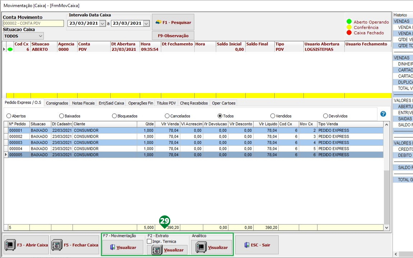Switch to the Cheq Recebidos tab
Image resolution: width=413 pixels, height=258 pixels.
point(194,103)
